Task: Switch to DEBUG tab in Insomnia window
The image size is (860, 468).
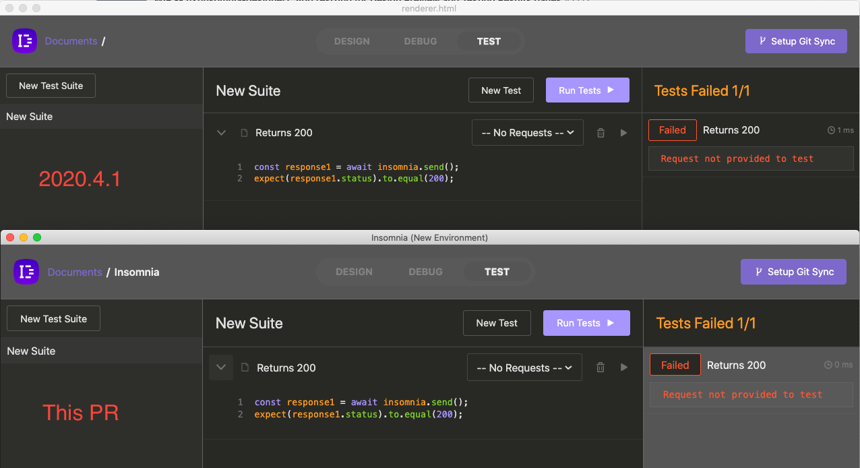Action: click(x=425, y=272)
